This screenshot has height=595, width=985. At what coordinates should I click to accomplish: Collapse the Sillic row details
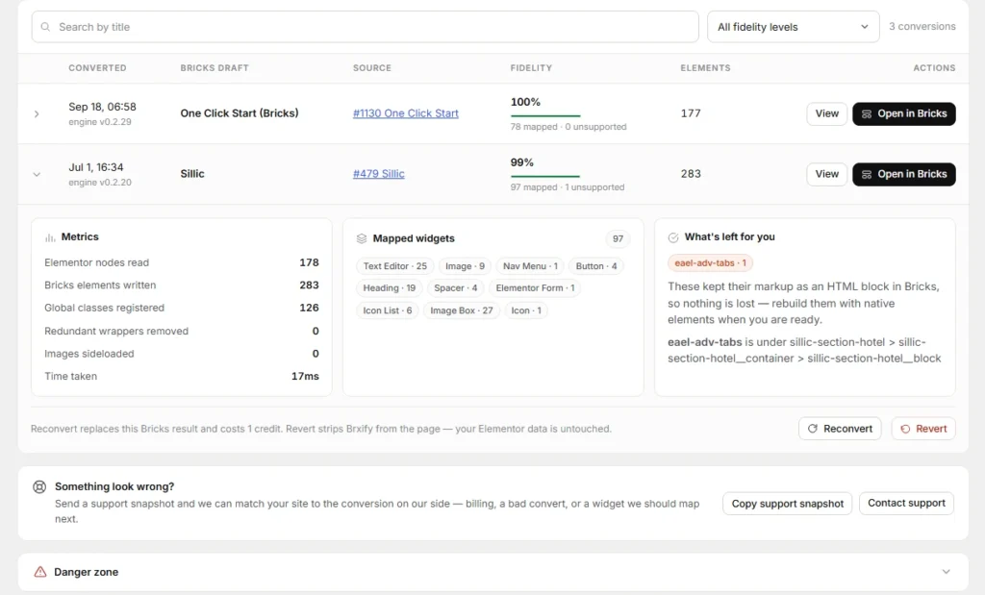click(37, 175)
